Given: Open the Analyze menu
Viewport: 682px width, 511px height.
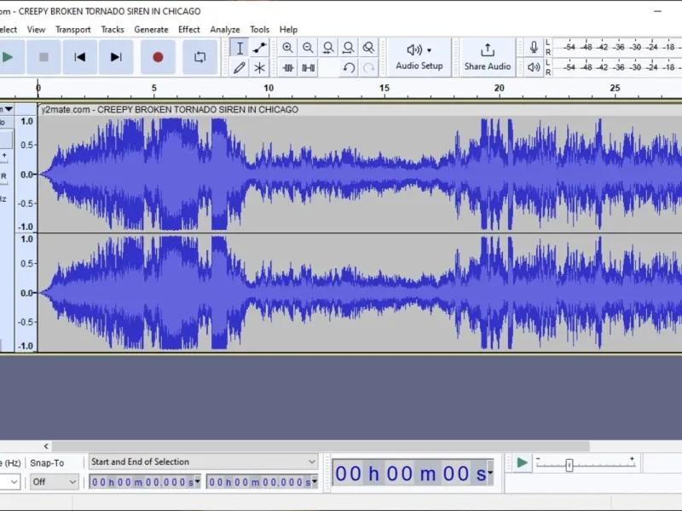Looking at the screenshot, I should pos(225,30).
